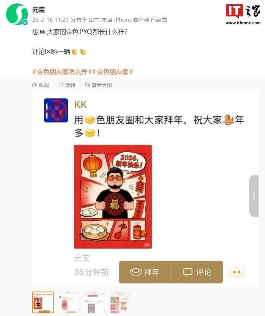Click the gray side handle with three dots
This screenshot has height=316, width=265.
point(254,196)
